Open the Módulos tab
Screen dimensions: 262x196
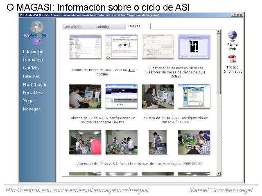click(103, 27)
